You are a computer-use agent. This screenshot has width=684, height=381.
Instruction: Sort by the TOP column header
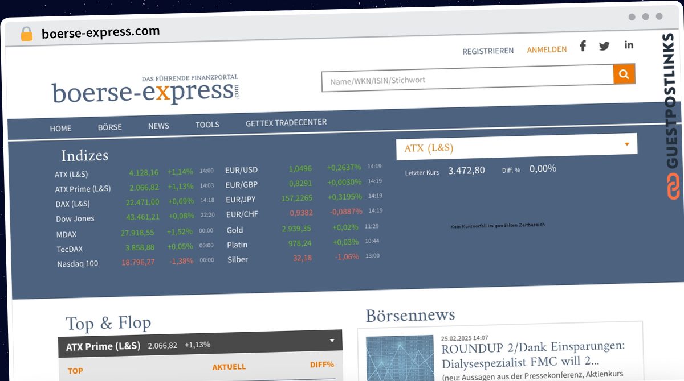75,371
